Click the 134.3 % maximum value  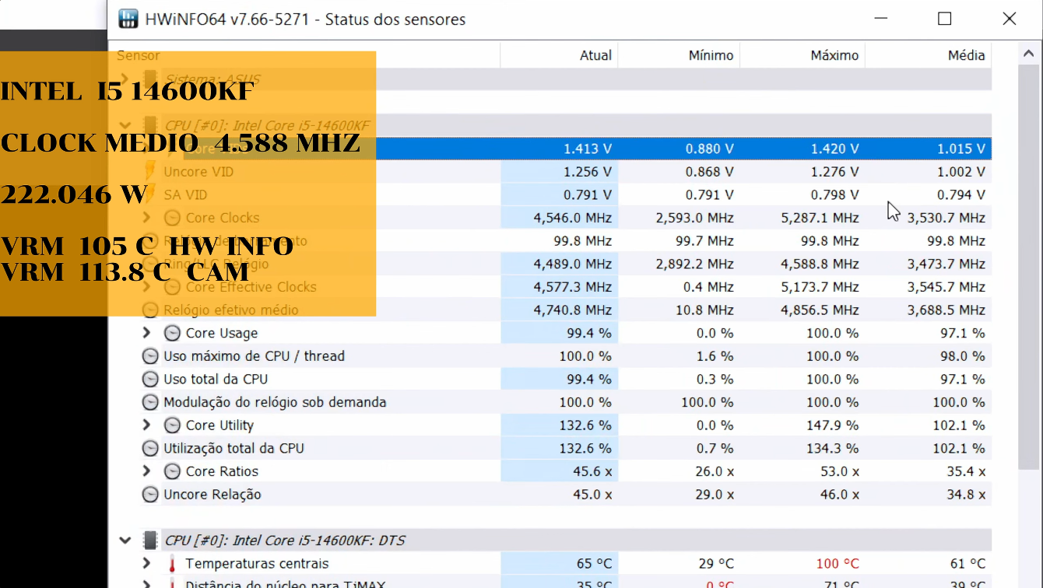coord(833,449)
